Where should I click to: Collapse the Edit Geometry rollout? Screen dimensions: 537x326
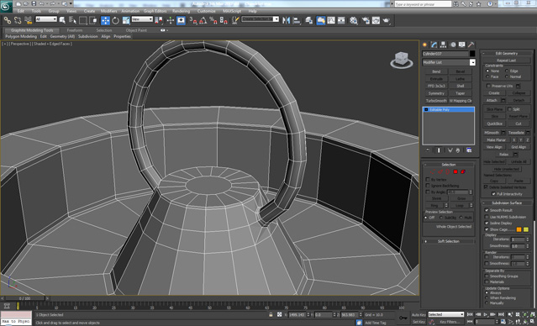tap(507, 53)
